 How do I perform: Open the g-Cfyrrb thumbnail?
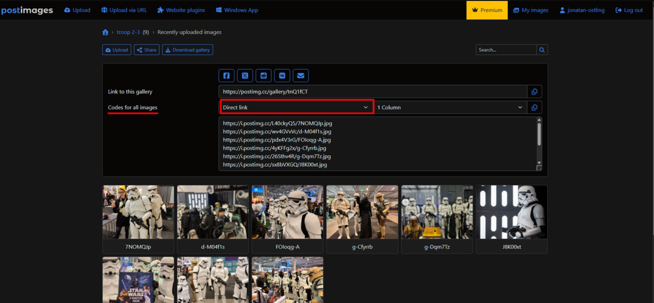362,212
